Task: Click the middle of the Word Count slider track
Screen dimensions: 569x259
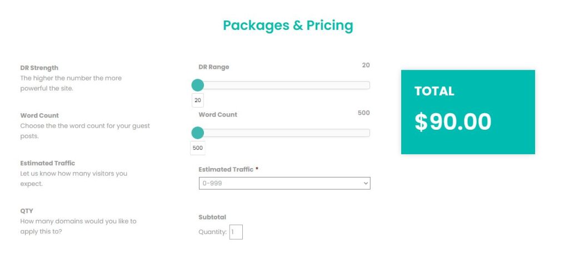Action: [x=284, y=133]
